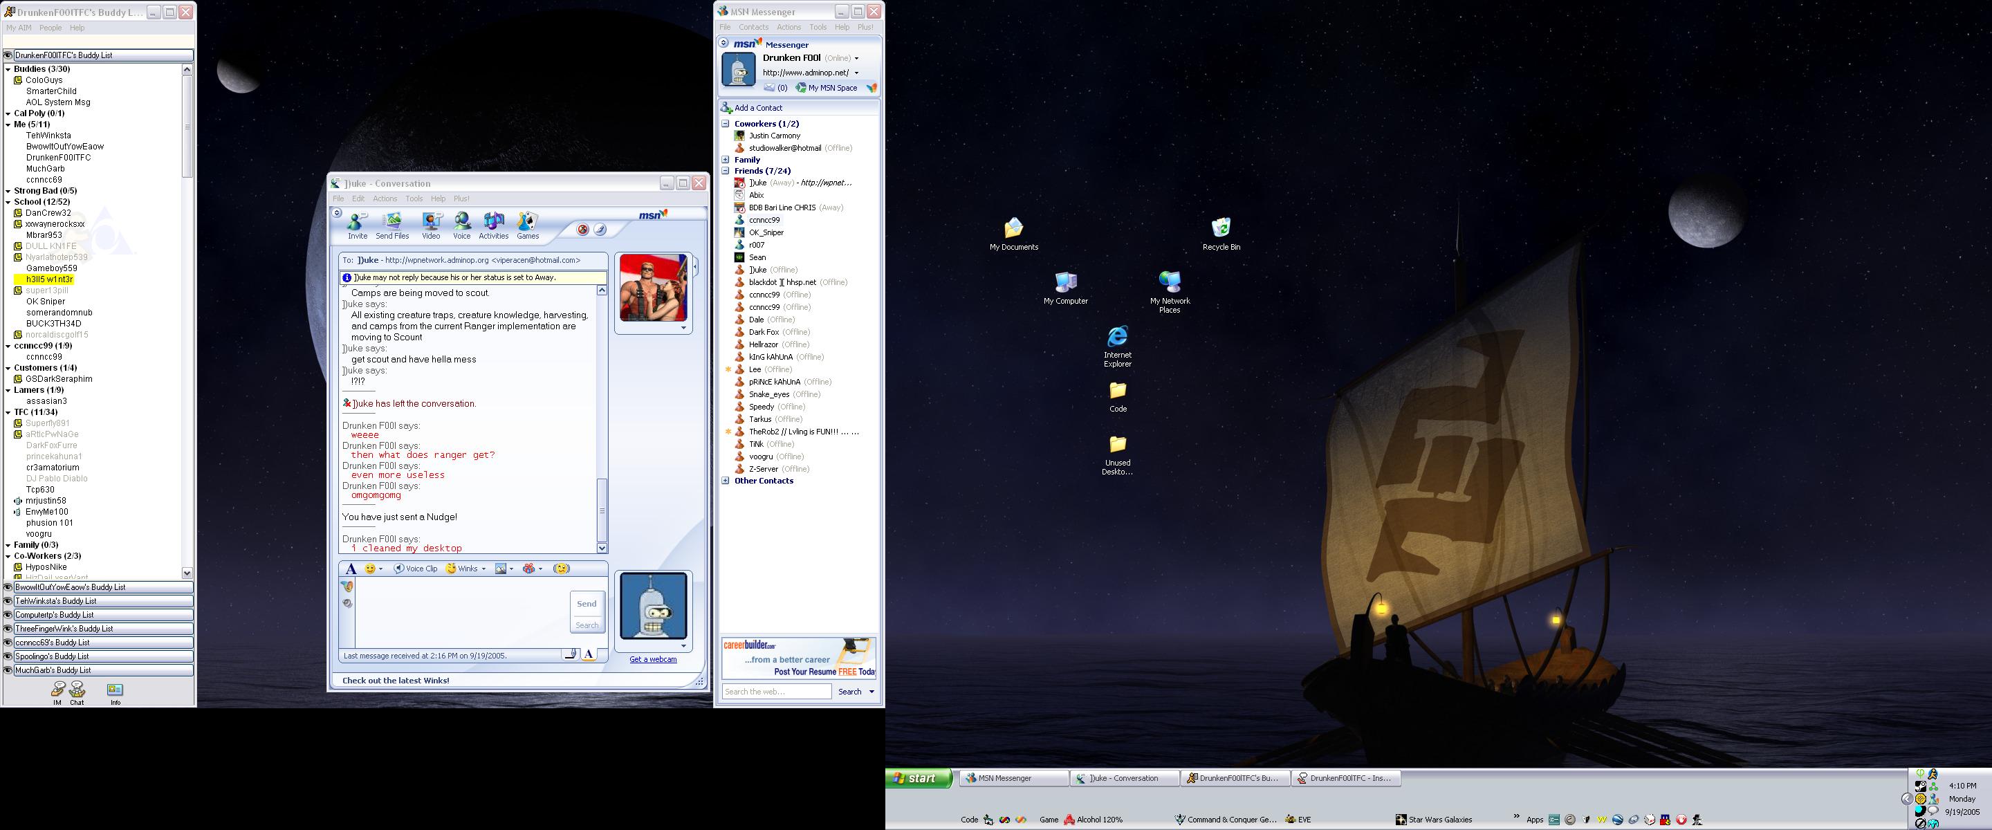This screenshot has height=830, width=1992.
Task: Open the Actions menu in conversation window
Action: click(385, 199)
